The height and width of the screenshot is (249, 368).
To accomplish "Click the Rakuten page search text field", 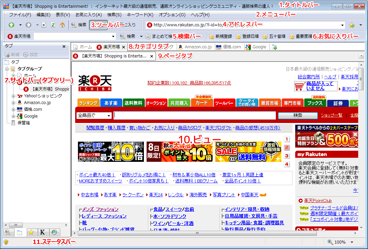I will [195, 116].
